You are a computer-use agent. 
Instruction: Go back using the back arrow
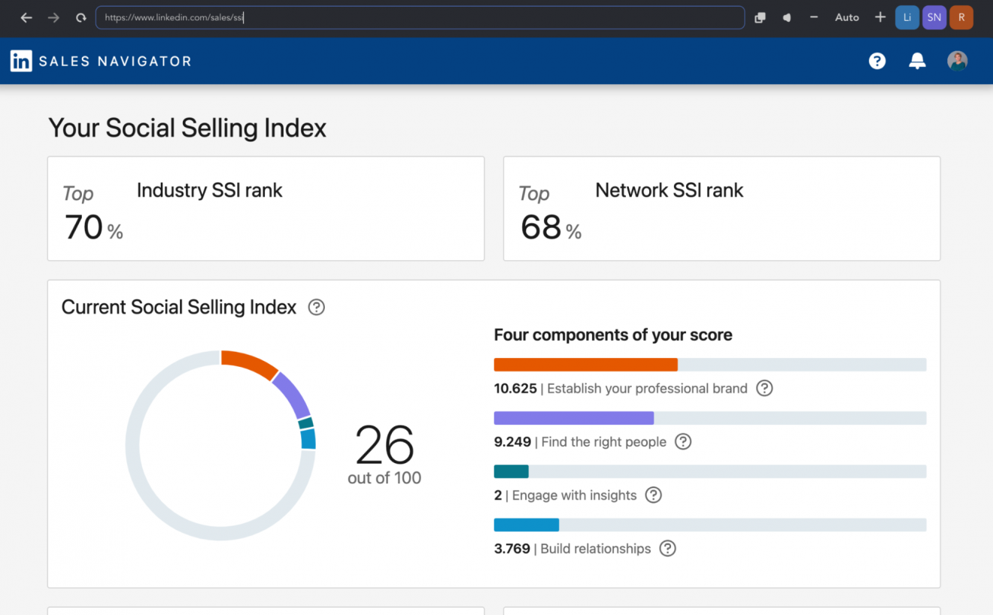point(26,17)
